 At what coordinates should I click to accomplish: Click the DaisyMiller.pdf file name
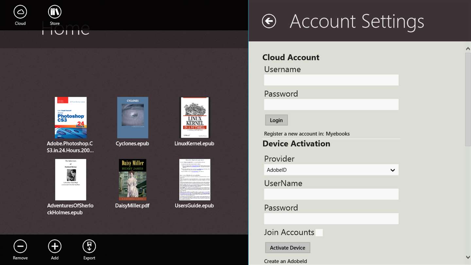[x=132, y=206]
